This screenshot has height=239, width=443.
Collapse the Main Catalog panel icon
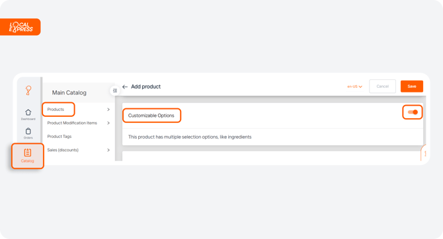coord(115,90)
